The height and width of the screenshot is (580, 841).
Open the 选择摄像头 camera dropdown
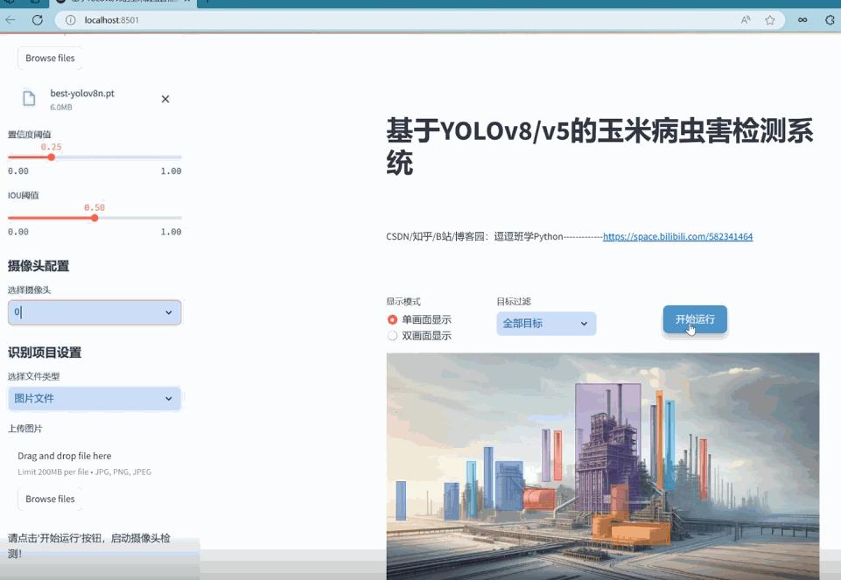pyautogui.click(x=94, y=312)
